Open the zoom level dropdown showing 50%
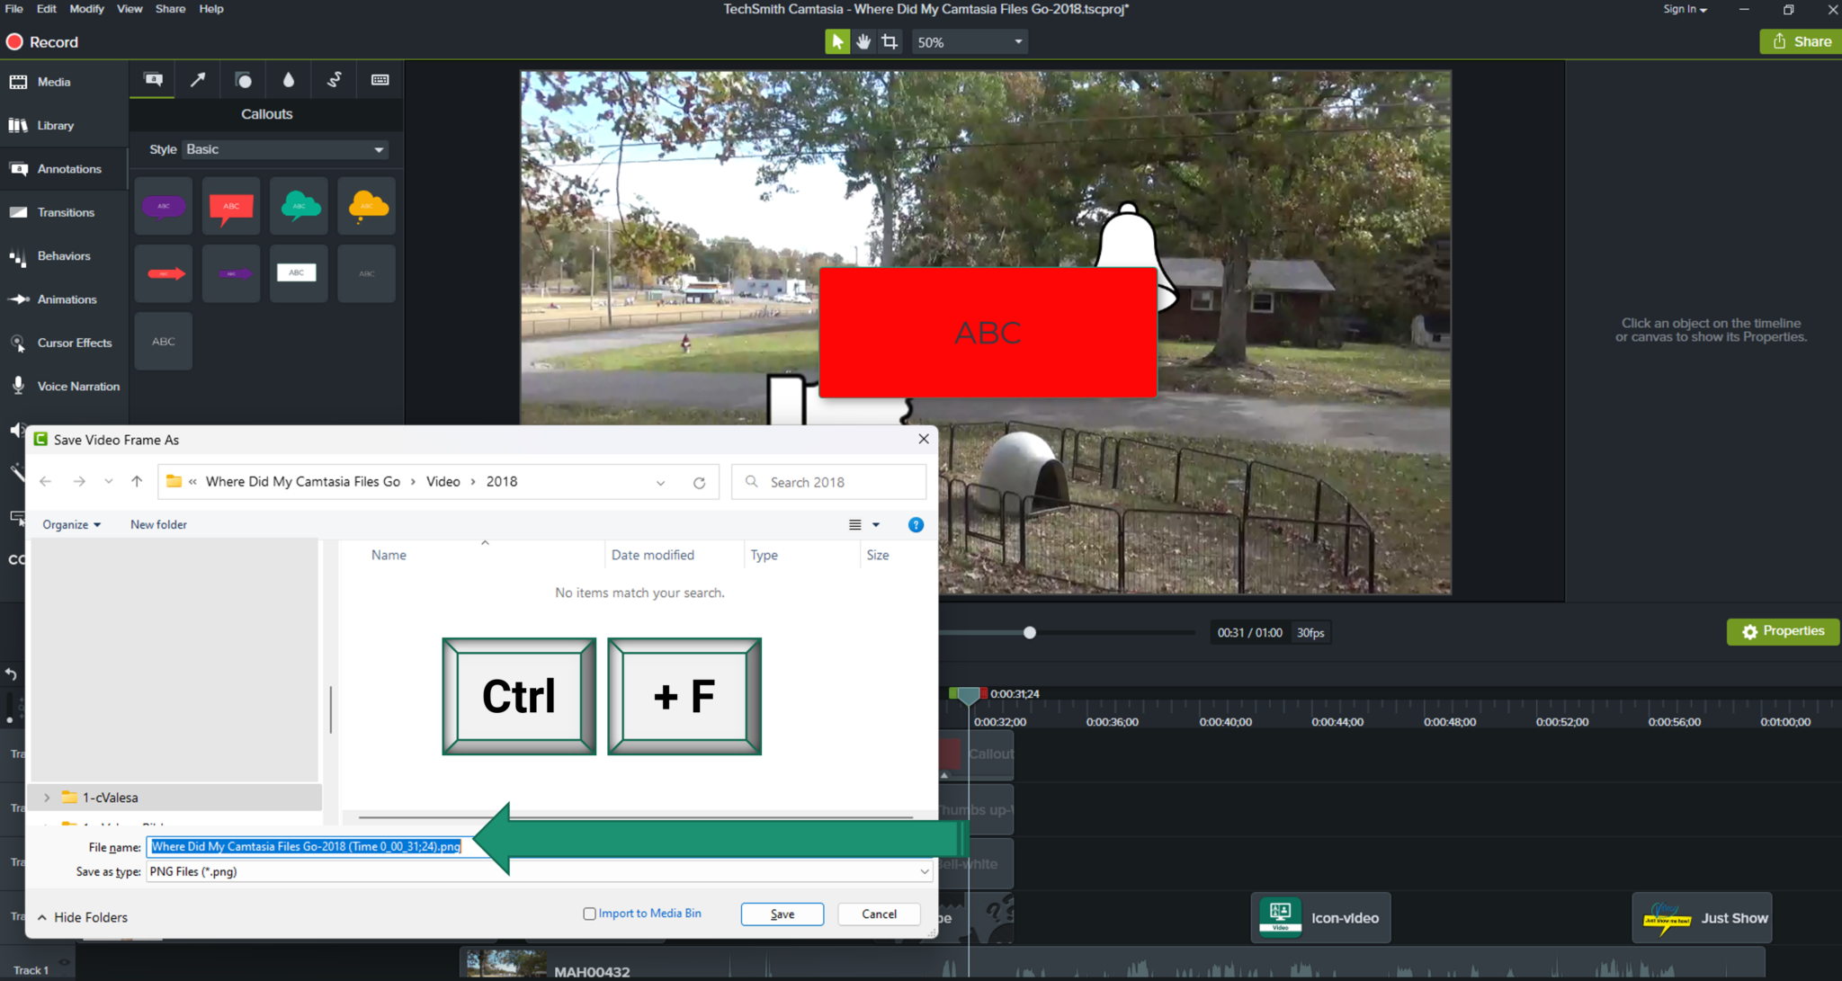Image resolution: width=1842 pixels, height=981 pixels. coord(969,41)
